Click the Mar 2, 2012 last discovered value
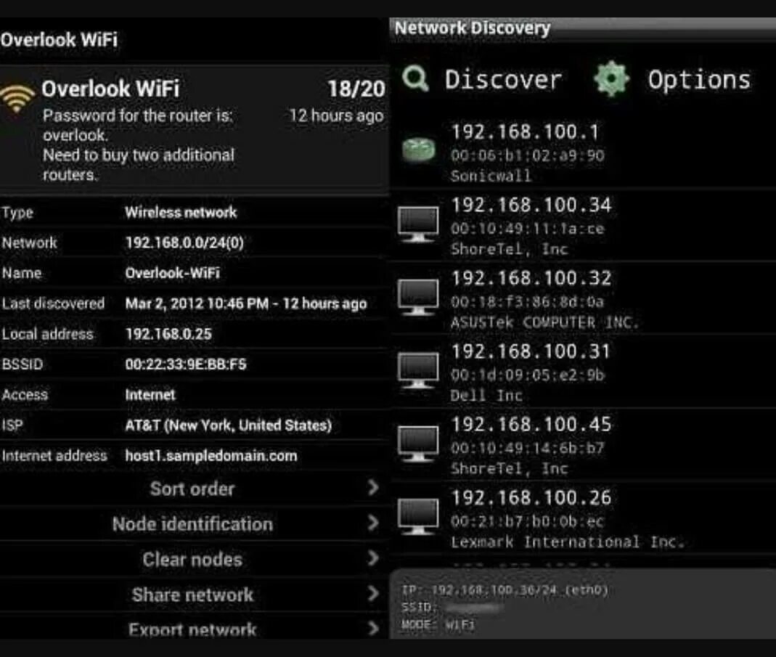This screenshot has height=657, width=776. (x=246, y=303)
